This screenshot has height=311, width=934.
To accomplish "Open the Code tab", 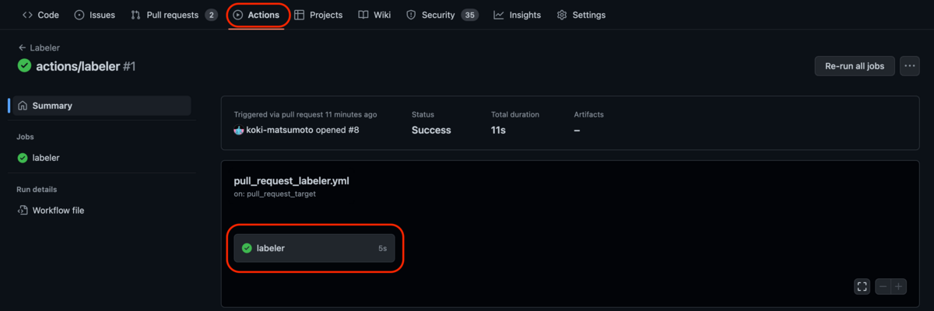I will pos(40,15).
